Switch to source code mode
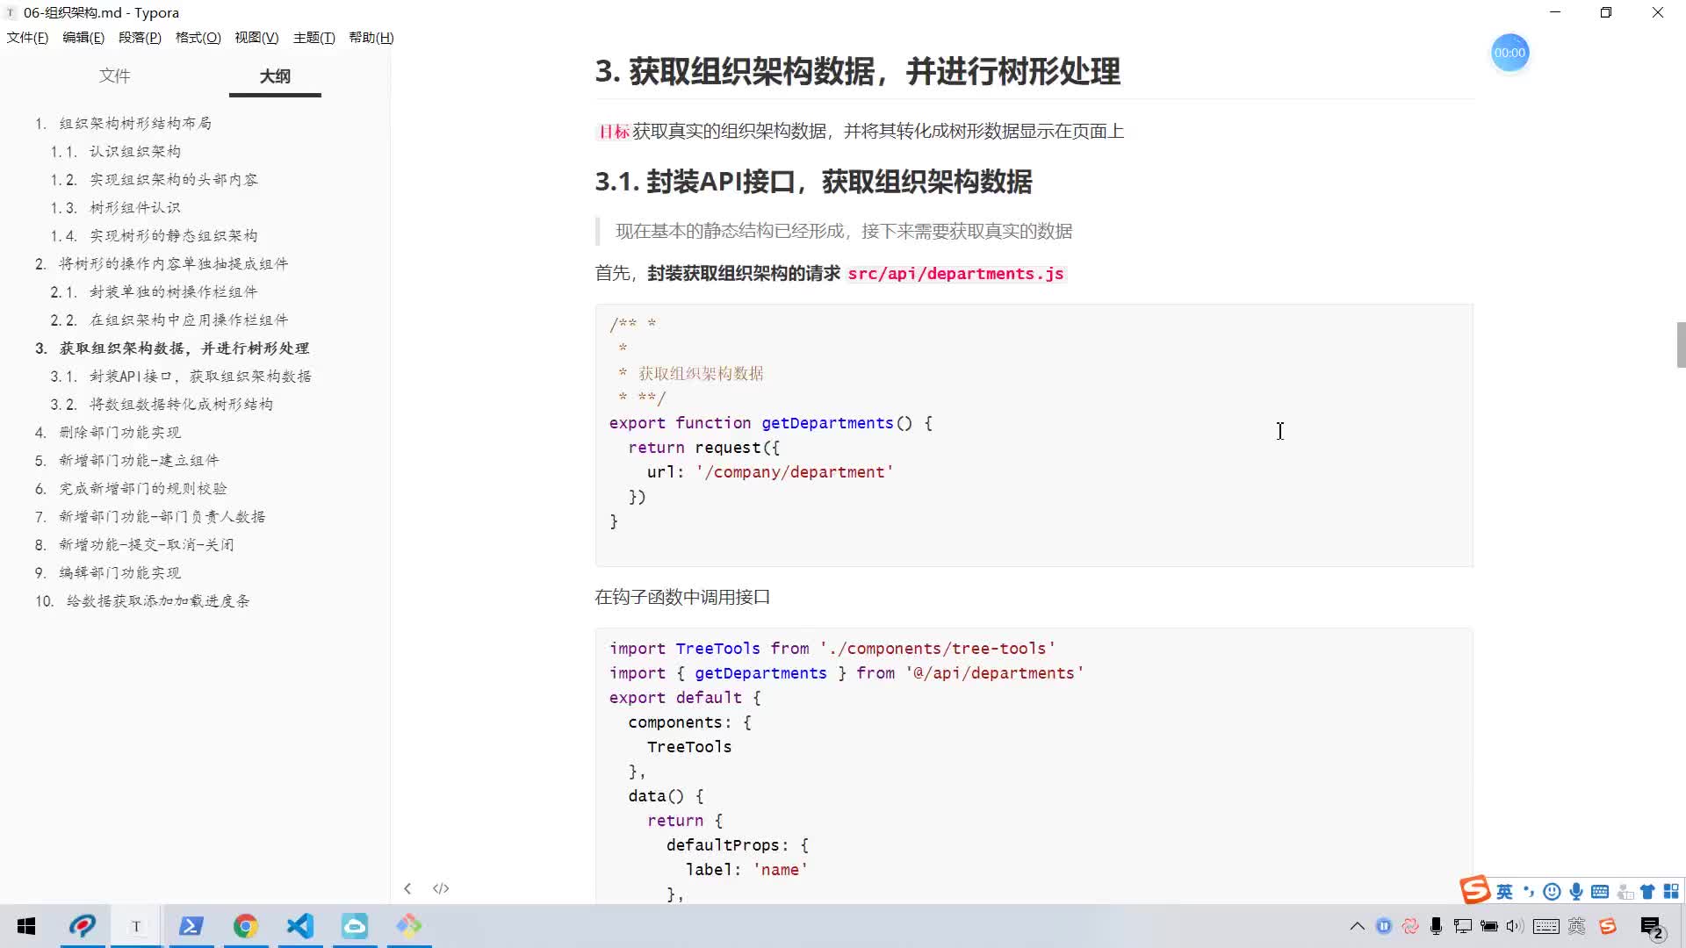The width and height of the screenshot is (1686, 948). 441,888
